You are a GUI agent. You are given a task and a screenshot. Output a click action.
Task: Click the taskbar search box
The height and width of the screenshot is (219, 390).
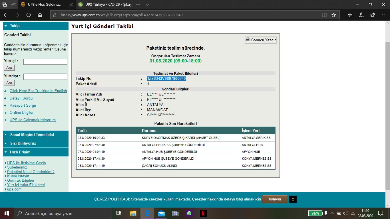click(x=63, y=213)
